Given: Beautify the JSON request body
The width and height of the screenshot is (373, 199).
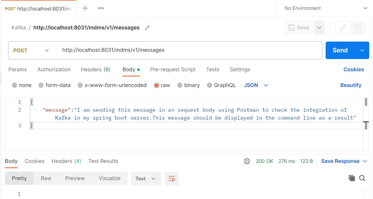Looking at the screenshot, I should (351, 85).
